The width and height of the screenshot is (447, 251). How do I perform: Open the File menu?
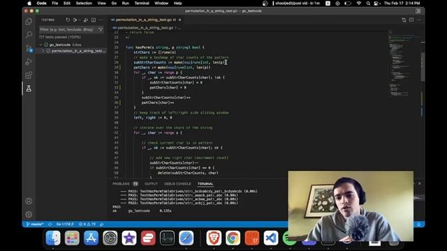point(55,3)
